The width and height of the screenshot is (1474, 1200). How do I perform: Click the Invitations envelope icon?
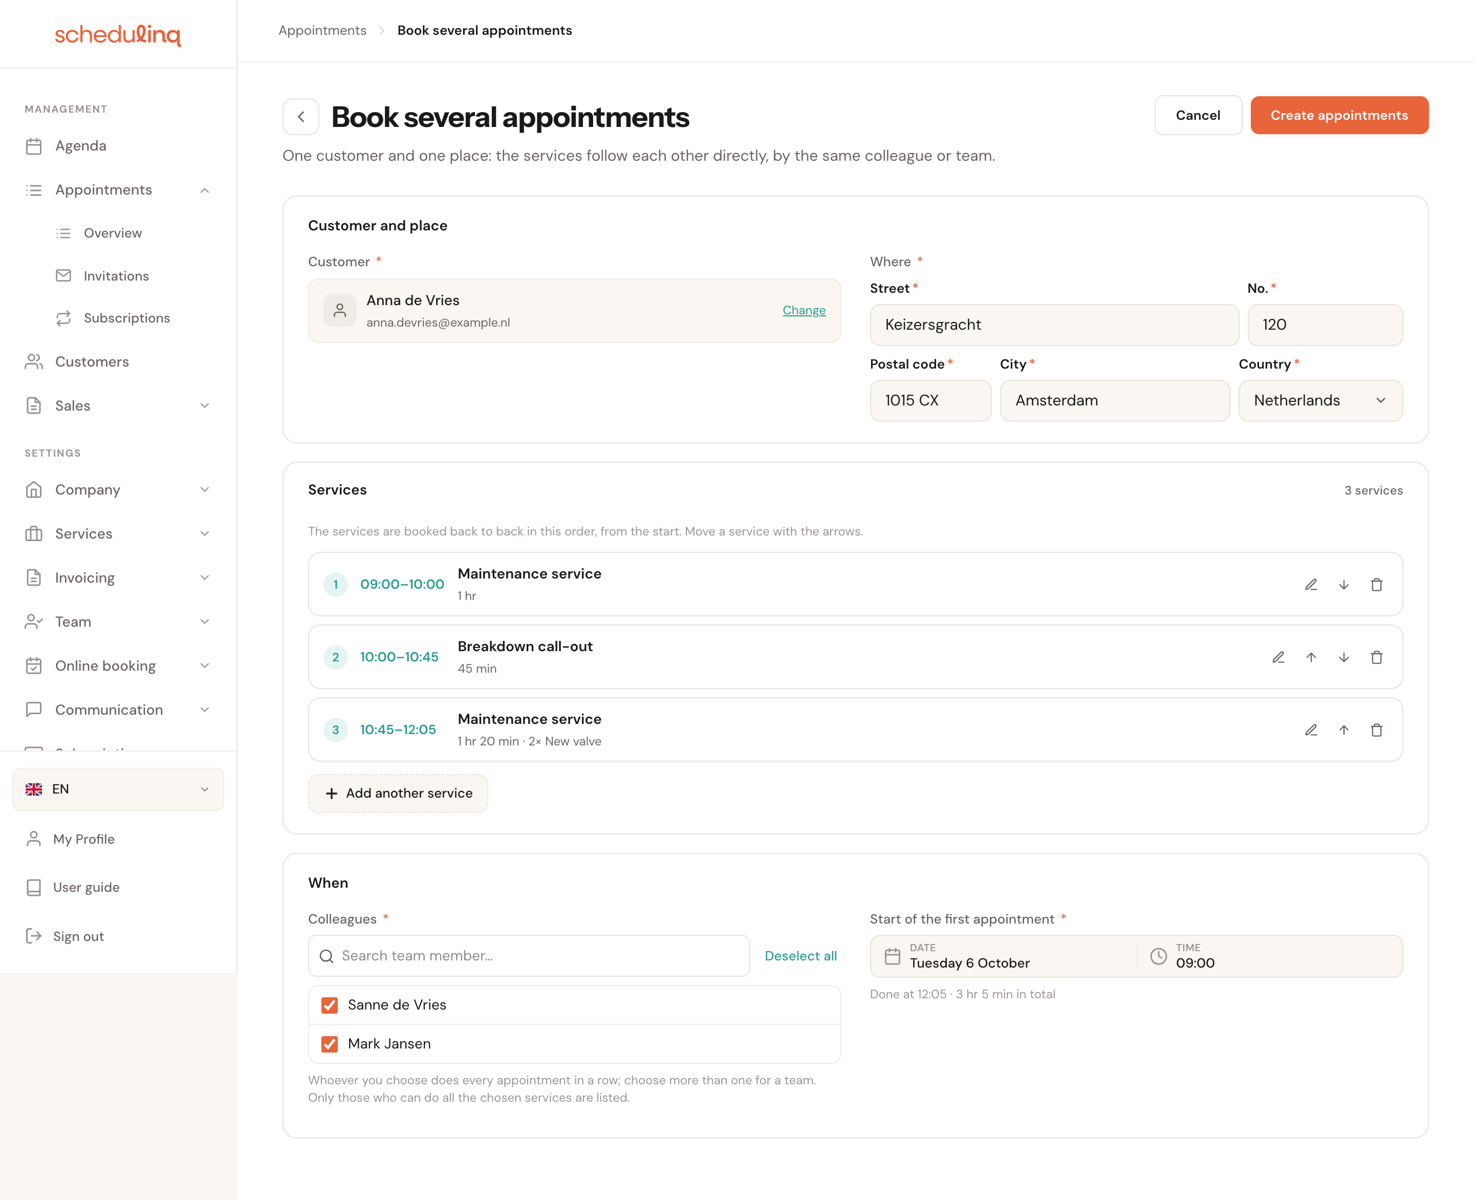pos(63,276)
